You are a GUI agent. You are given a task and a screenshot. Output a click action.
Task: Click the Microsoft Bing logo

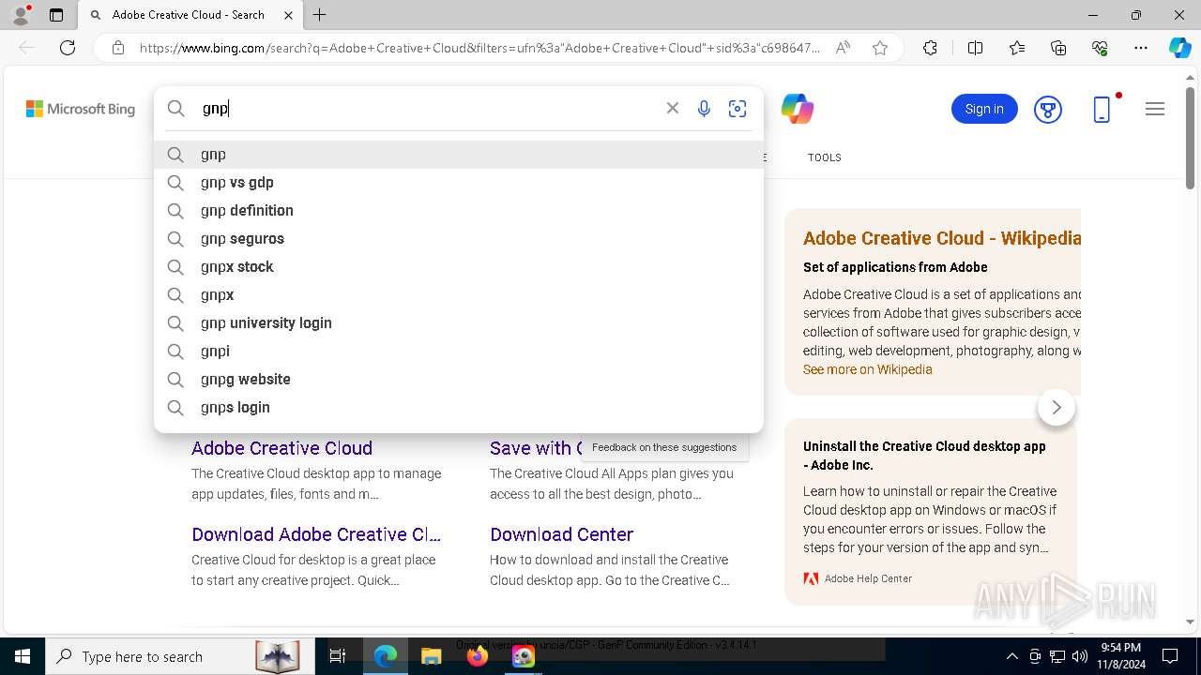pos(81,109)
